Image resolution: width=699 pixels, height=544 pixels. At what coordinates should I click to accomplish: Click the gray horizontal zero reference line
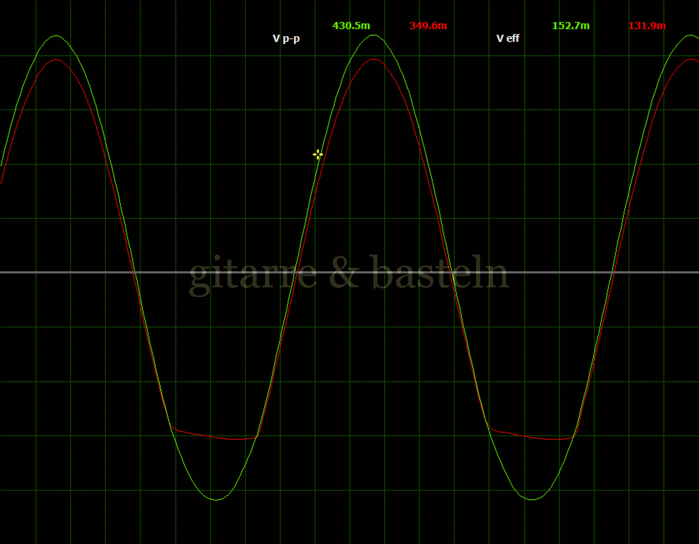click(82, 272)
